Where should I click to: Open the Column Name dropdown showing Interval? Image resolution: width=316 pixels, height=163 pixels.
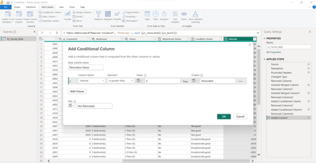click(x=92, y=81)
